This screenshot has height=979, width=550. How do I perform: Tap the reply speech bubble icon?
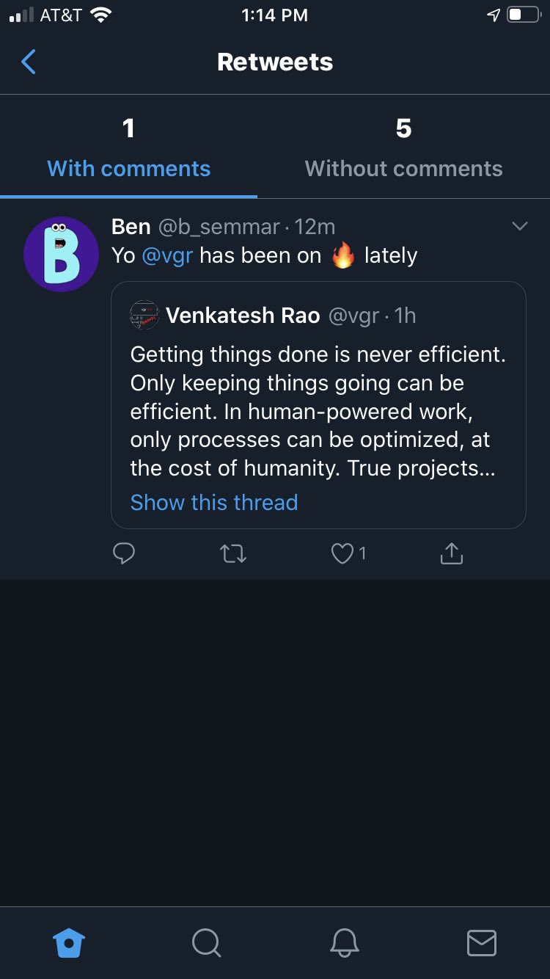click(x=124, y=553)
